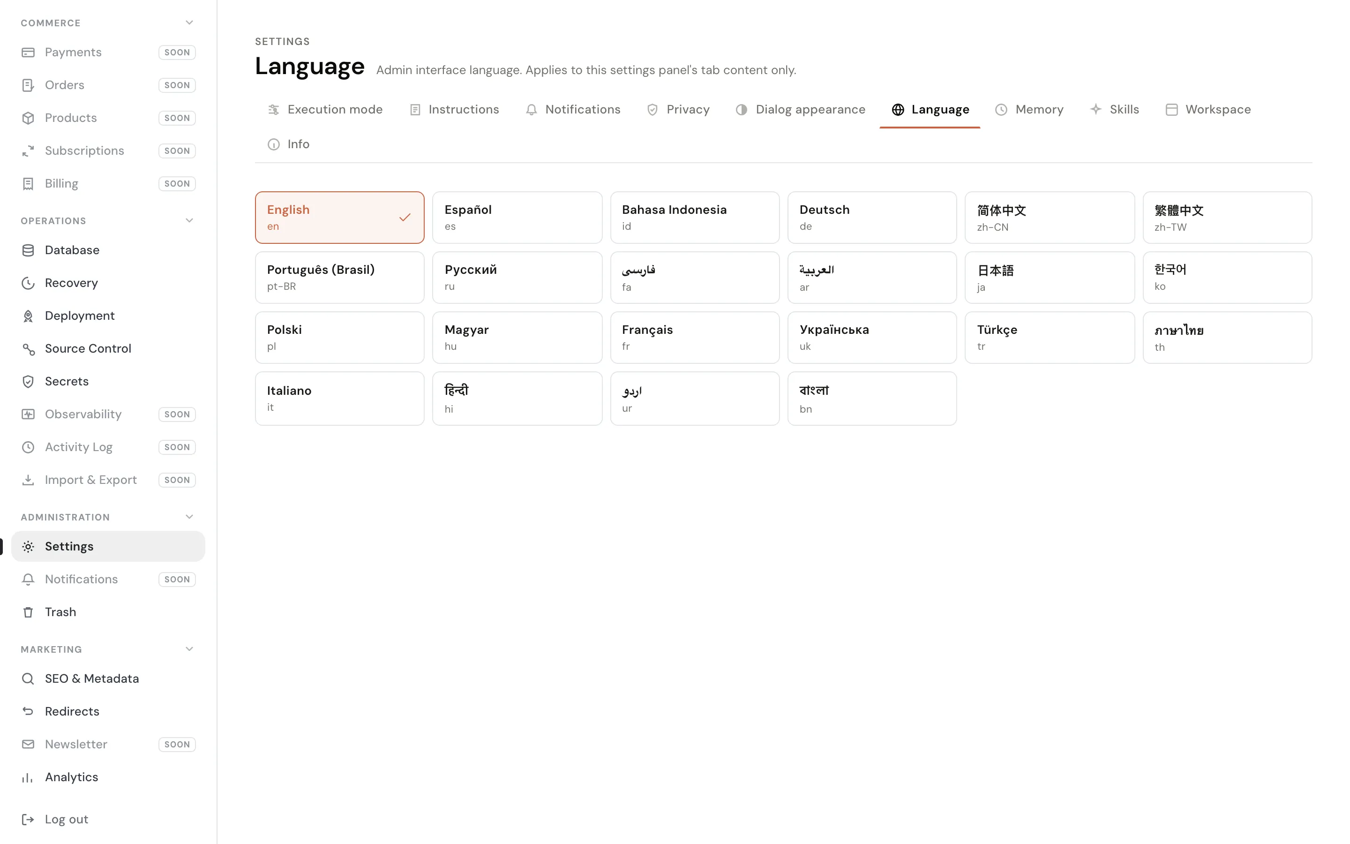
Task: Collapse the Administration section chevron
Action: click(189, 517)
